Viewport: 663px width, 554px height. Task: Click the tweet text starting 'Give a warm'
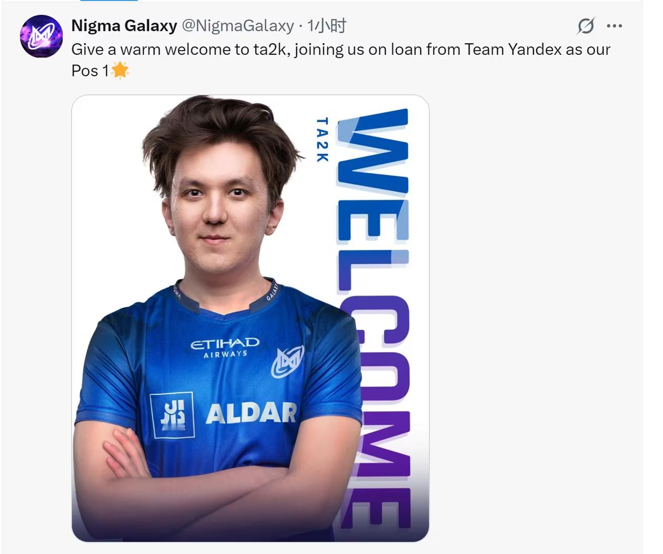[x=341, y=60]
